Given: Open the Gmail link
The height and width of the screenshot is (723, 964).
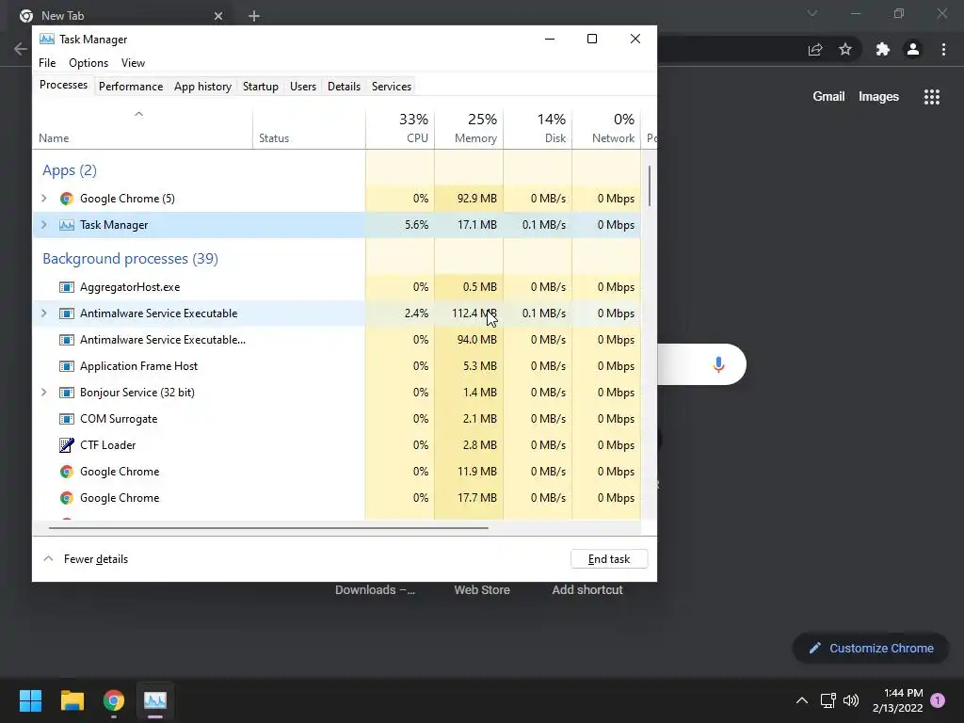Looking at the screenshot, I should click(x=828, y=97).
